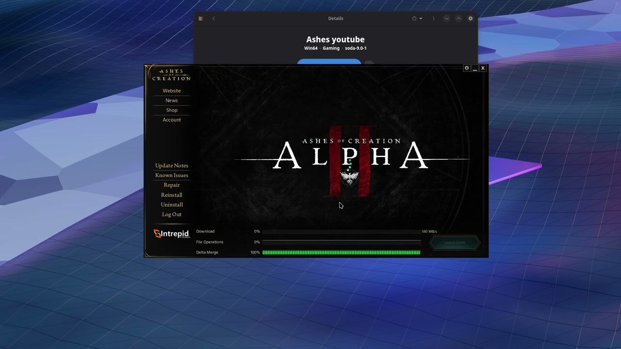The width and height of the screenshot is (621, 349).
Task: Open Known Issues in the launcher
Action: click(172, 175)
